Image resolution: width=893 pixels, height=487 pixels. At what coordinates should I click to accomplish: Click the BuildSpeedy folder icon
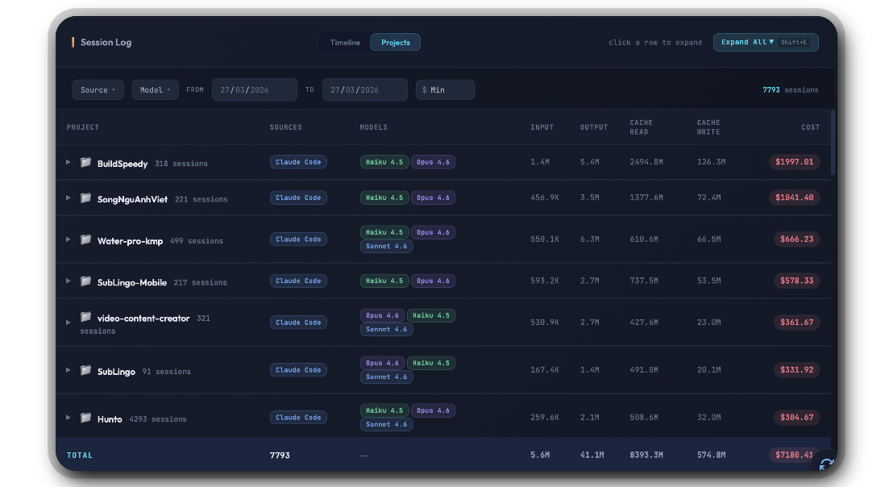85,162
